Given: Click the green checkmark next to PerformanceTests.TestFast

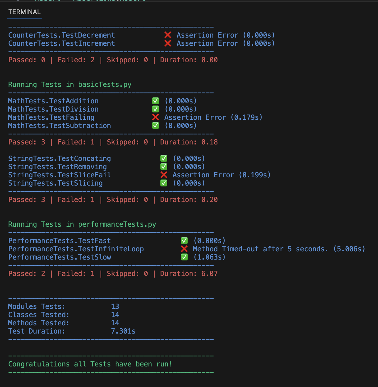Looking at the screenshot, I should point(184,240).
